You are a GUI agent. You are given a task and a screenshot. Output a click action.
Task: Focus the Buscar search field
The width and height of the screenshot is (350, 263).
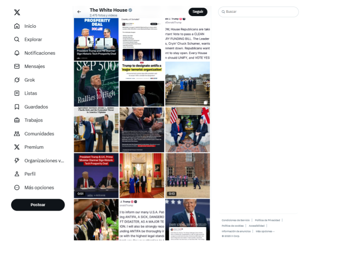pyautogui.click(x=258, y=12)
